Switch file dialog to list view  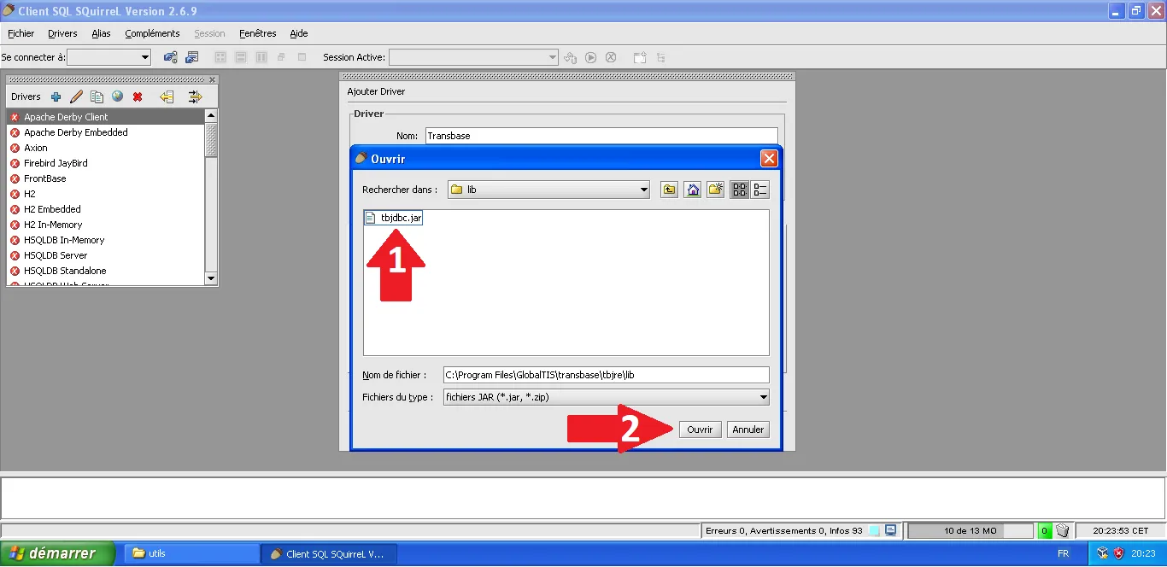click(740, 190)
